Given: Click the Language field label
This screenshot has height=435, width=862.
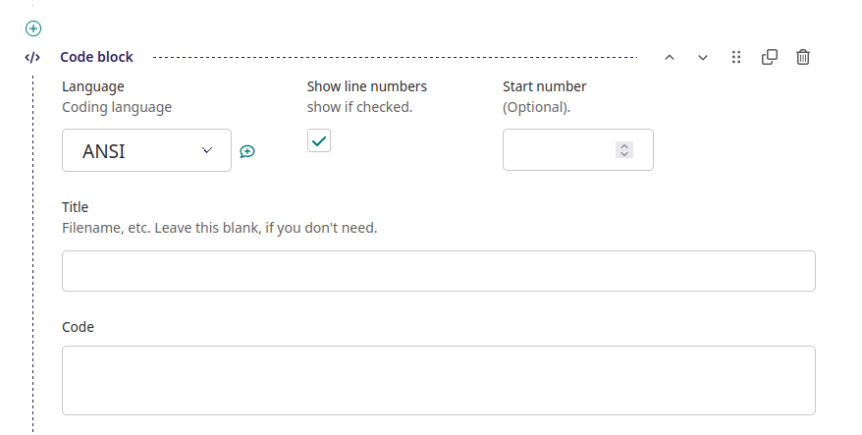Looking at the screenshot, I should [93, 86].
